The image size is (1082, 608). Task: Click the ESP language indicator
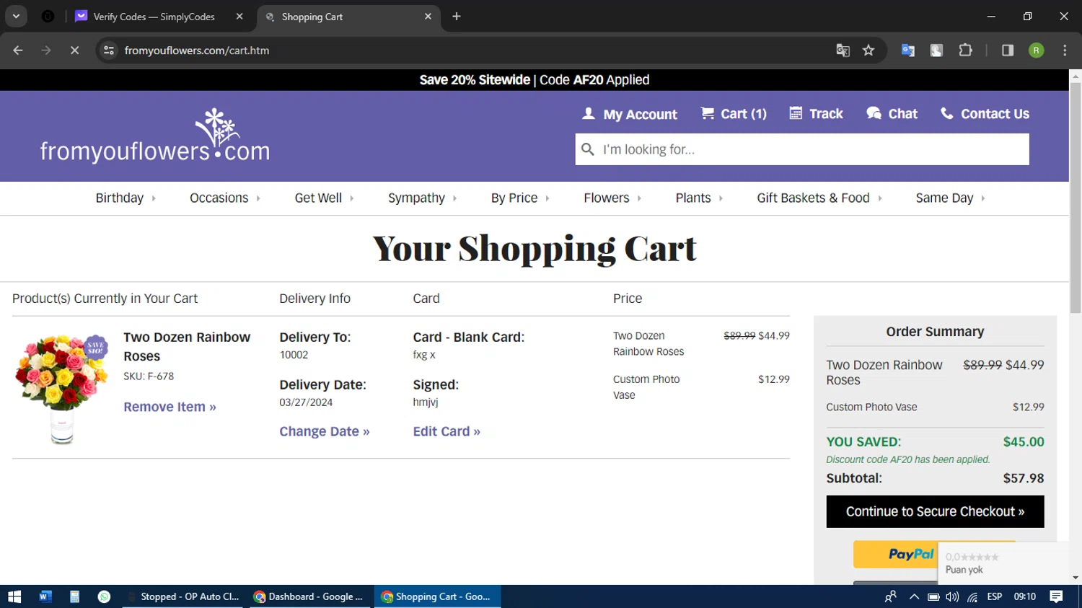(x=995, y=596)
